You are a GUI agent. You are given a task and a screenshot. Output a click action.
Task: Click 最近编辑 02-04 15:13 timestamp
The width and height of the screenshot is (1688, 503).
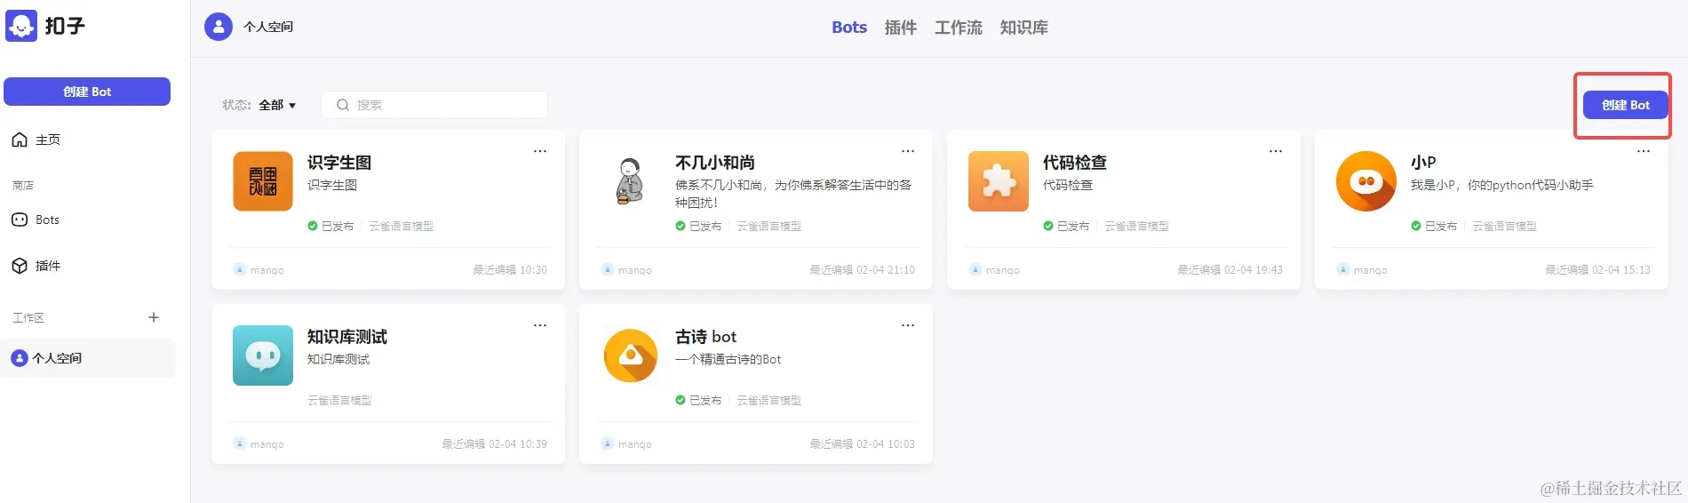click(1597, 269)
